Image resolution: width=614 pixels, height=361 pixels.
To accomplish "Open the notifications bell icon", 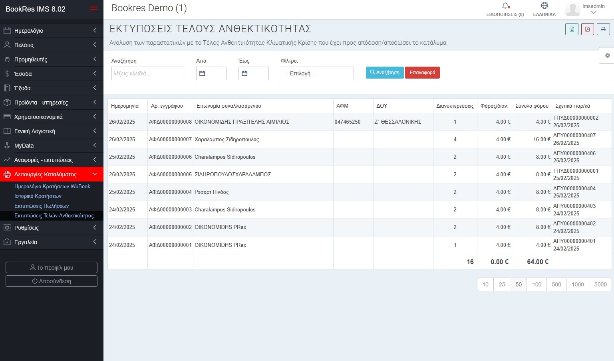I will (x=505, y=6).
